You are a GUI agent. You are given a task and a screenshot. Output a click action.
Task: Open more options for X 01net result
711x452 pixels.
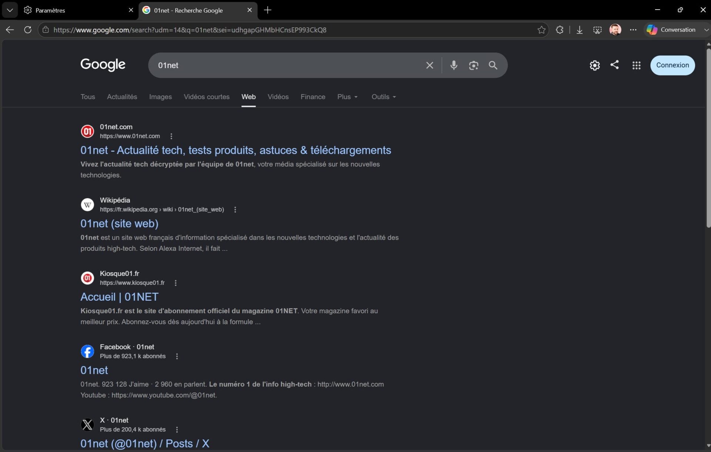(x=177, y=429)
